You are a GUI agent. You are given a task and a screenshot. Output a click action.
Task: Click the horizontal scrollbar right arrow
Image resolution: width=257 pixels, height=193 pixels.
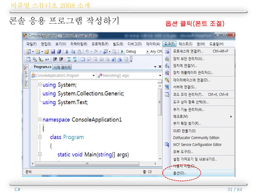coord(155,164)
